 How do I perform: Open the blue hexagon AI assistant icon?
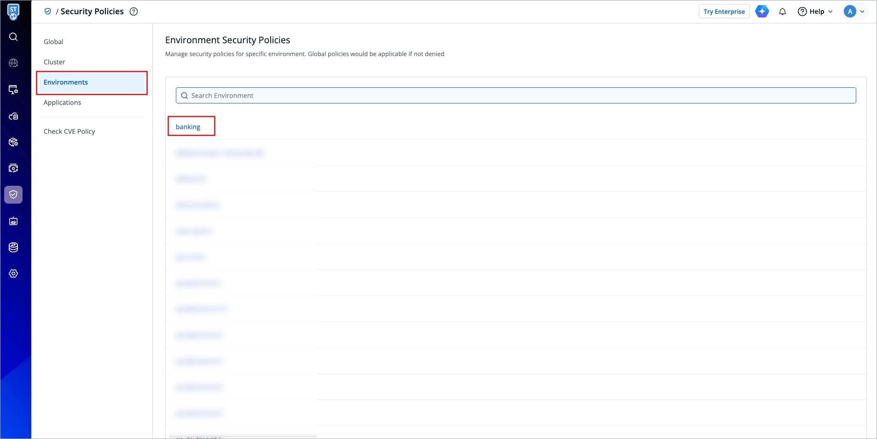(x=762, y=11)
